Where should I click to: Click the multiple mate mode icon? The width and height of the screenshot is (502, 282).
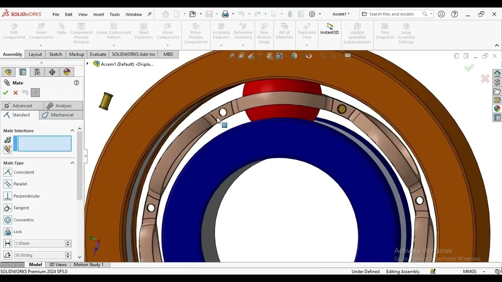[x=7, y=149]
